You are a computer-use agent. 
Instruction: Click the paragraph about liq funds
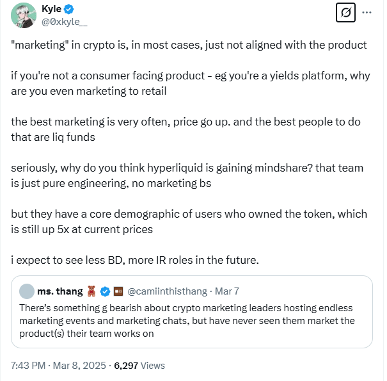coord(186,129)
